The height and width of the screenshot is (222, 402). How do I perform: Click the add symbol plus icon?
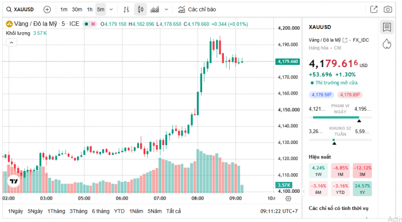47,10
